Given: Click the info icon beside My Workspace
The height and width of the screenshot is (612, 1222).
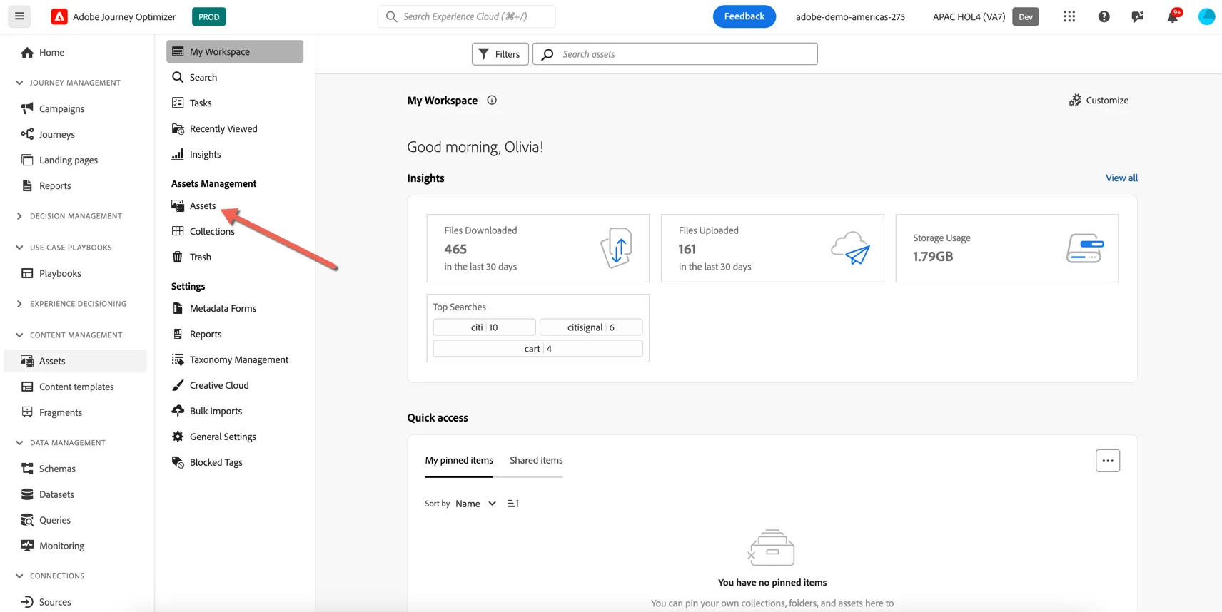Looking at the screenshot, I should [492, 101].
